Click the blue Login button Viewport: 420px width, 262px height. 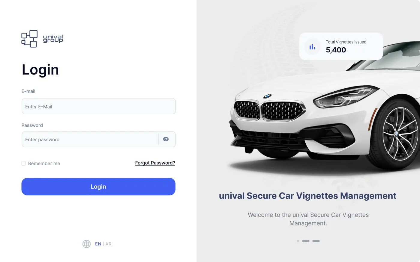coord(98,187)
